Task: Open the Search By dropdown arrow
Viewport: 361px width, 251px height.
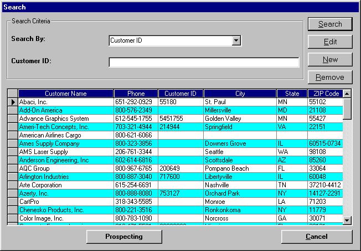Action: point(236,40)
